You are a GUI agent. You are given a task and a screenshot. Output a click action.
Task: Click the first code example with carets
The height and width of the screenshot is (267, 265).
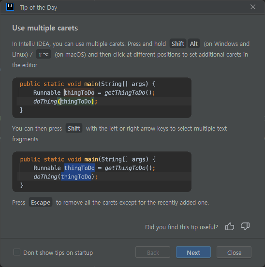(x=102, y=98)
